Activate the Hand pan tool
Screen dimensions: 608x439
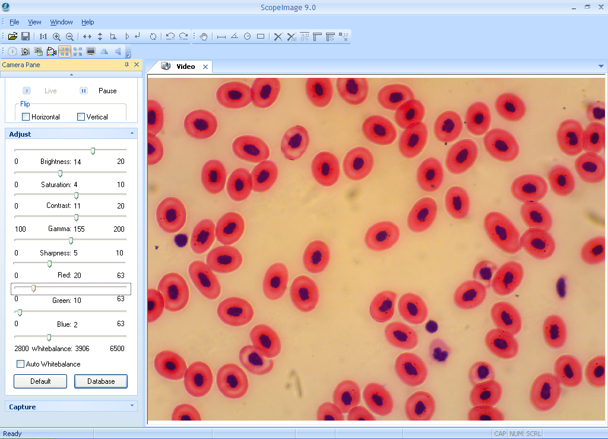tap(204, 36)
